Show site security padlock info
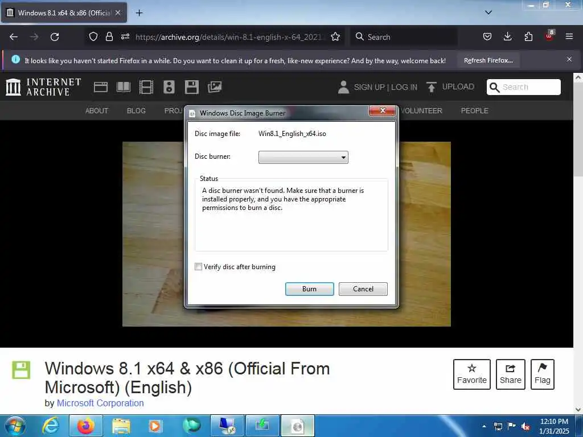 point(109,36)
